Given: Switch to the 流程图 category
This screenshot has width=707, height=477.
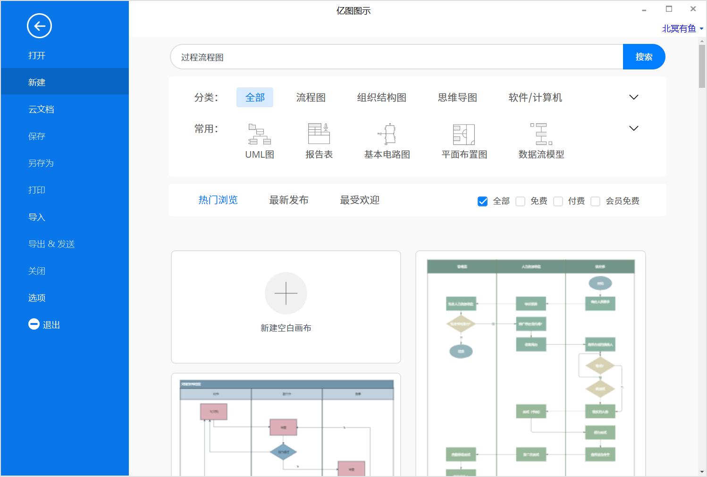Looking at the screenshot, I should click(x=311, y=97).
